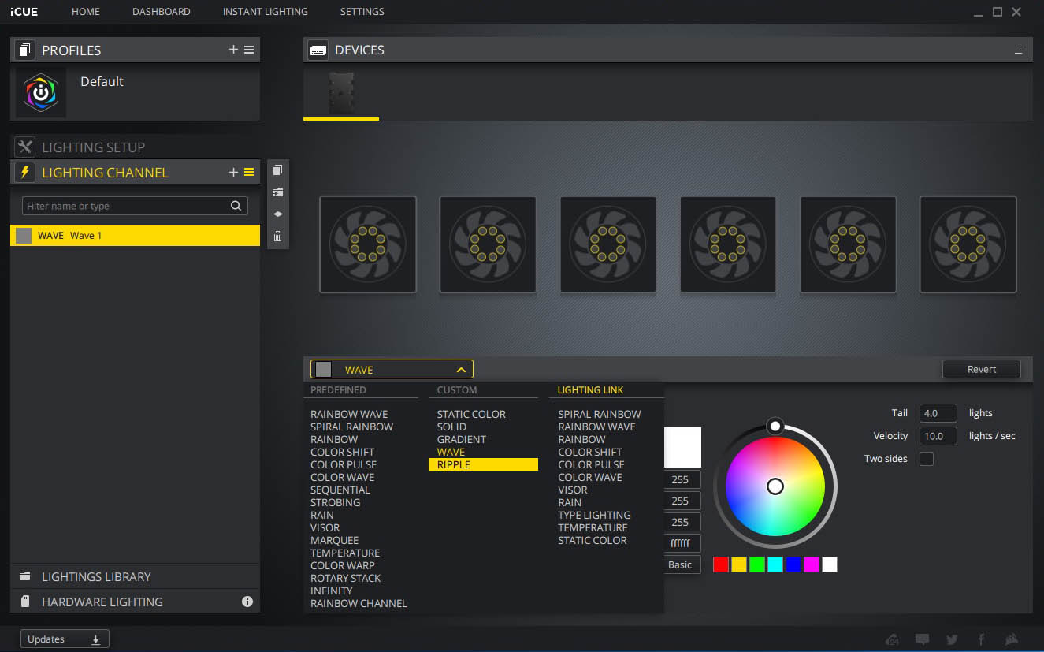Click the Default profile hexagon icon
The width and height of the screenshot is (1044, 652).
pyautogui.click(x=41, y=93)
